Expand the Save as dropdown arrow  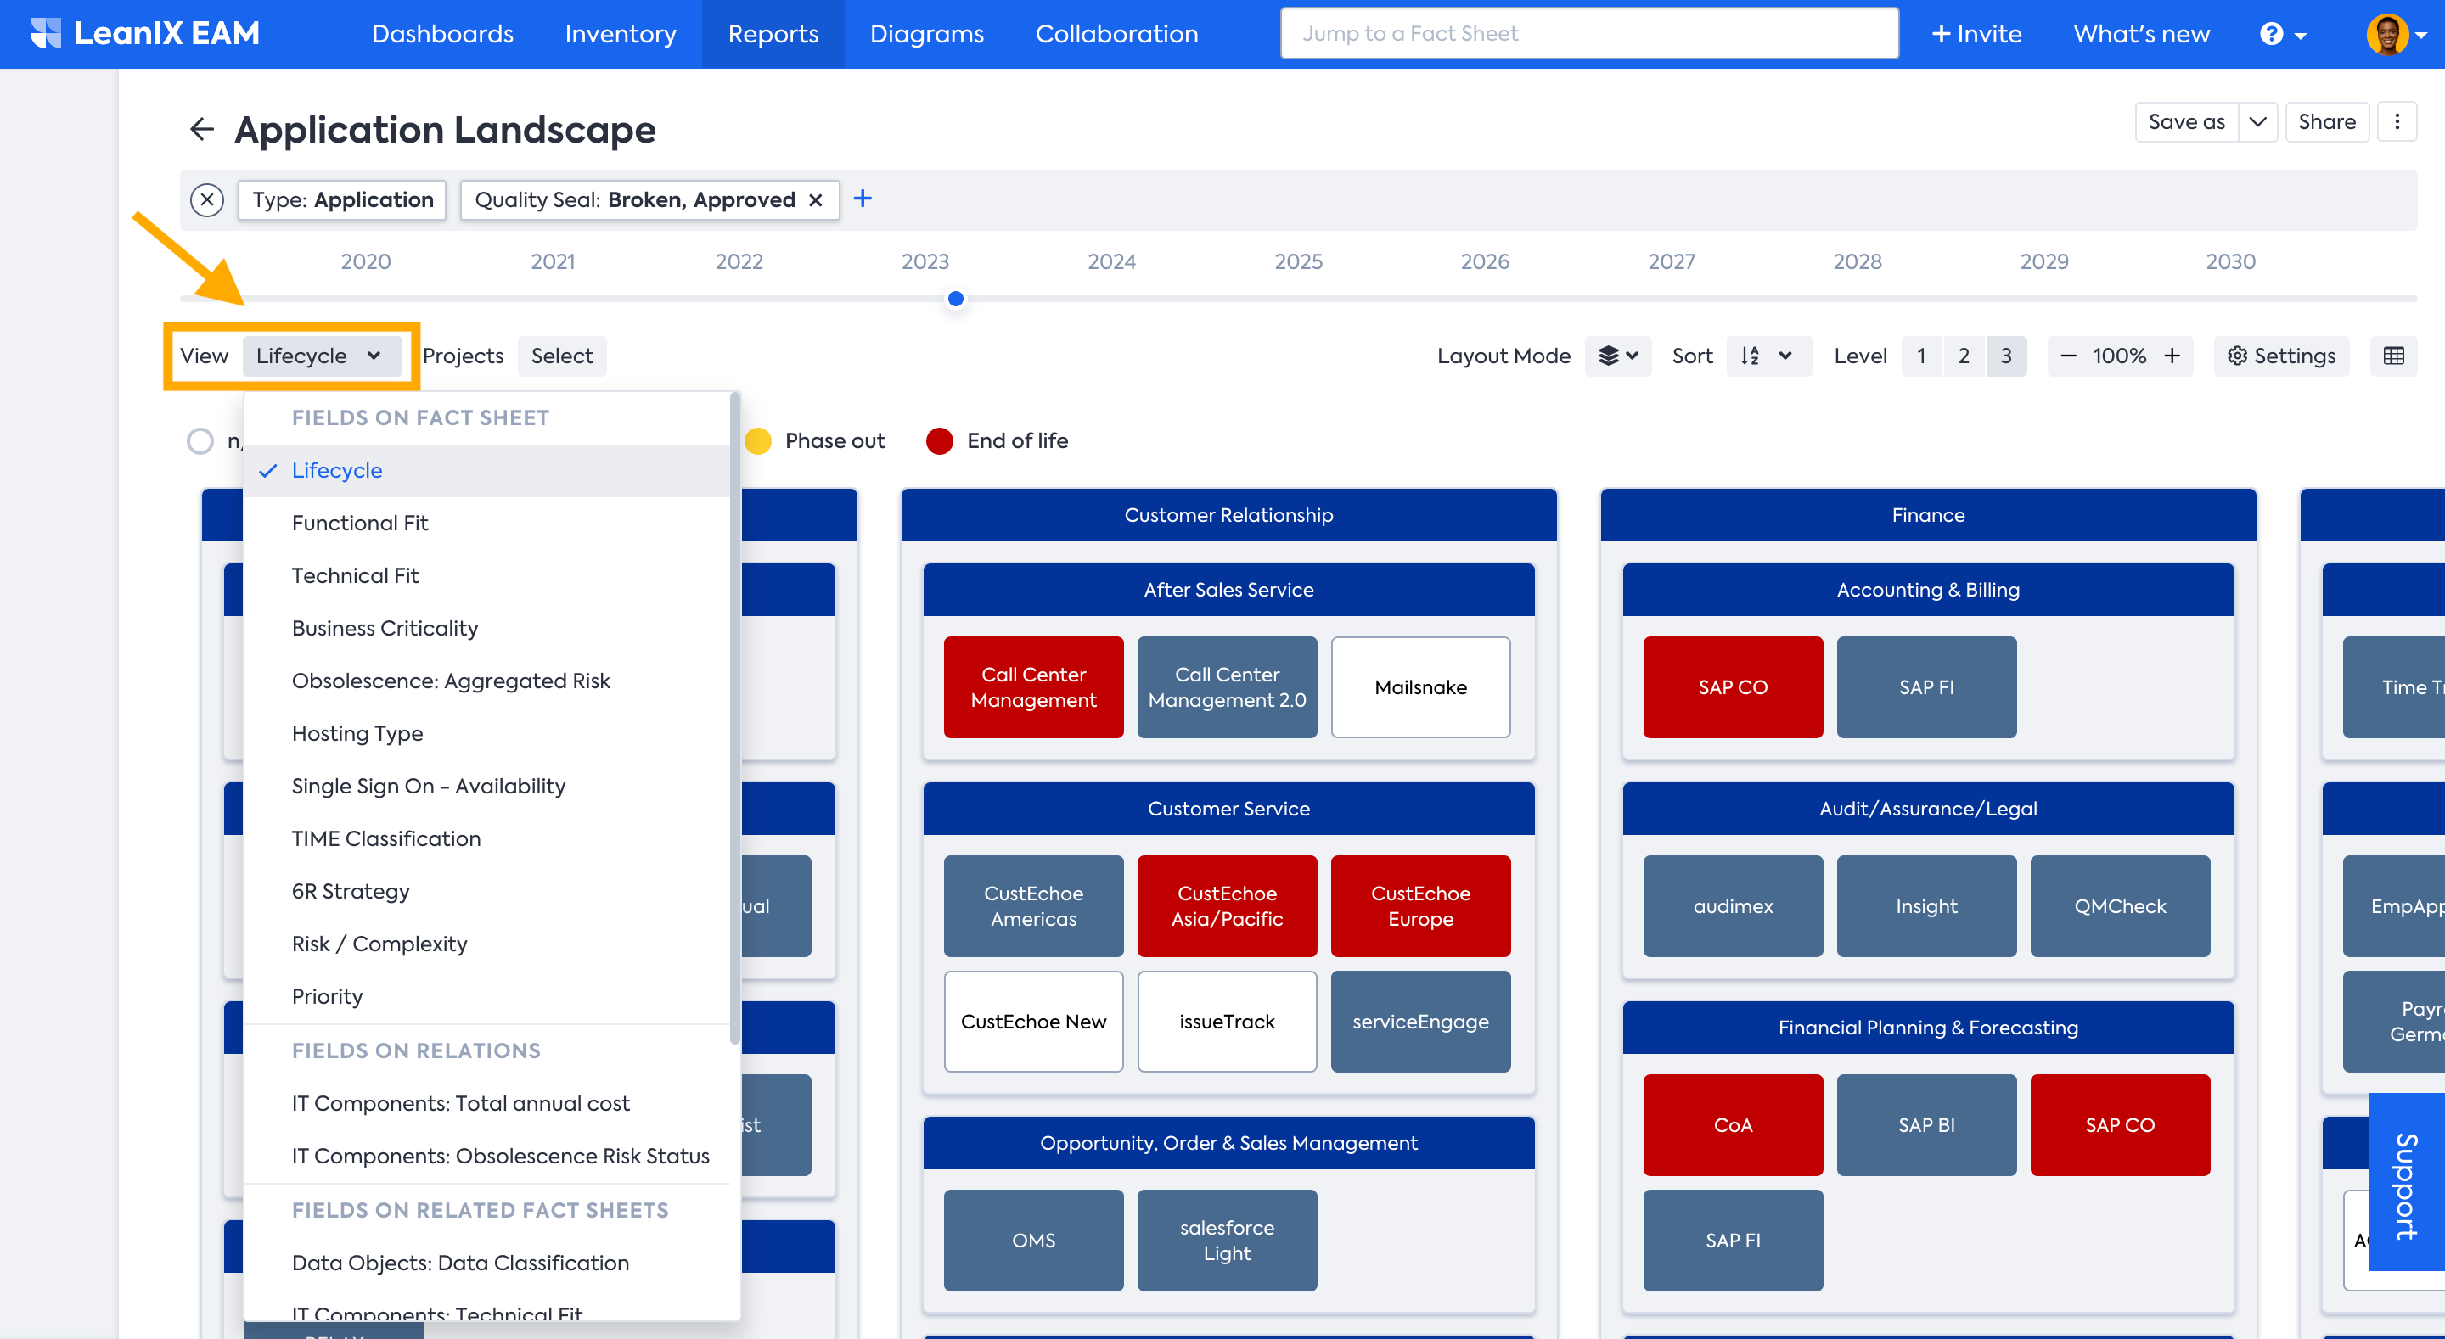click(2257, 121)
